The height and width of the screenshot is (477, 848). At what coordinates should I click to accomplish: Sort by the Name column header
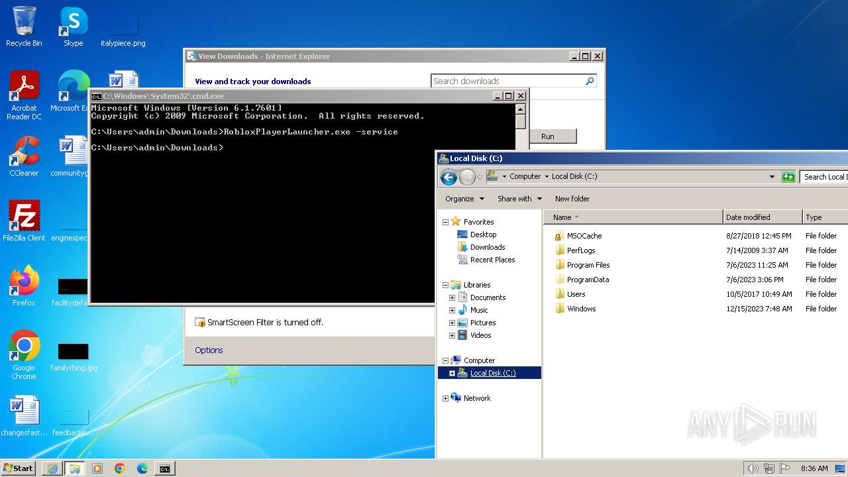[633, 217]
